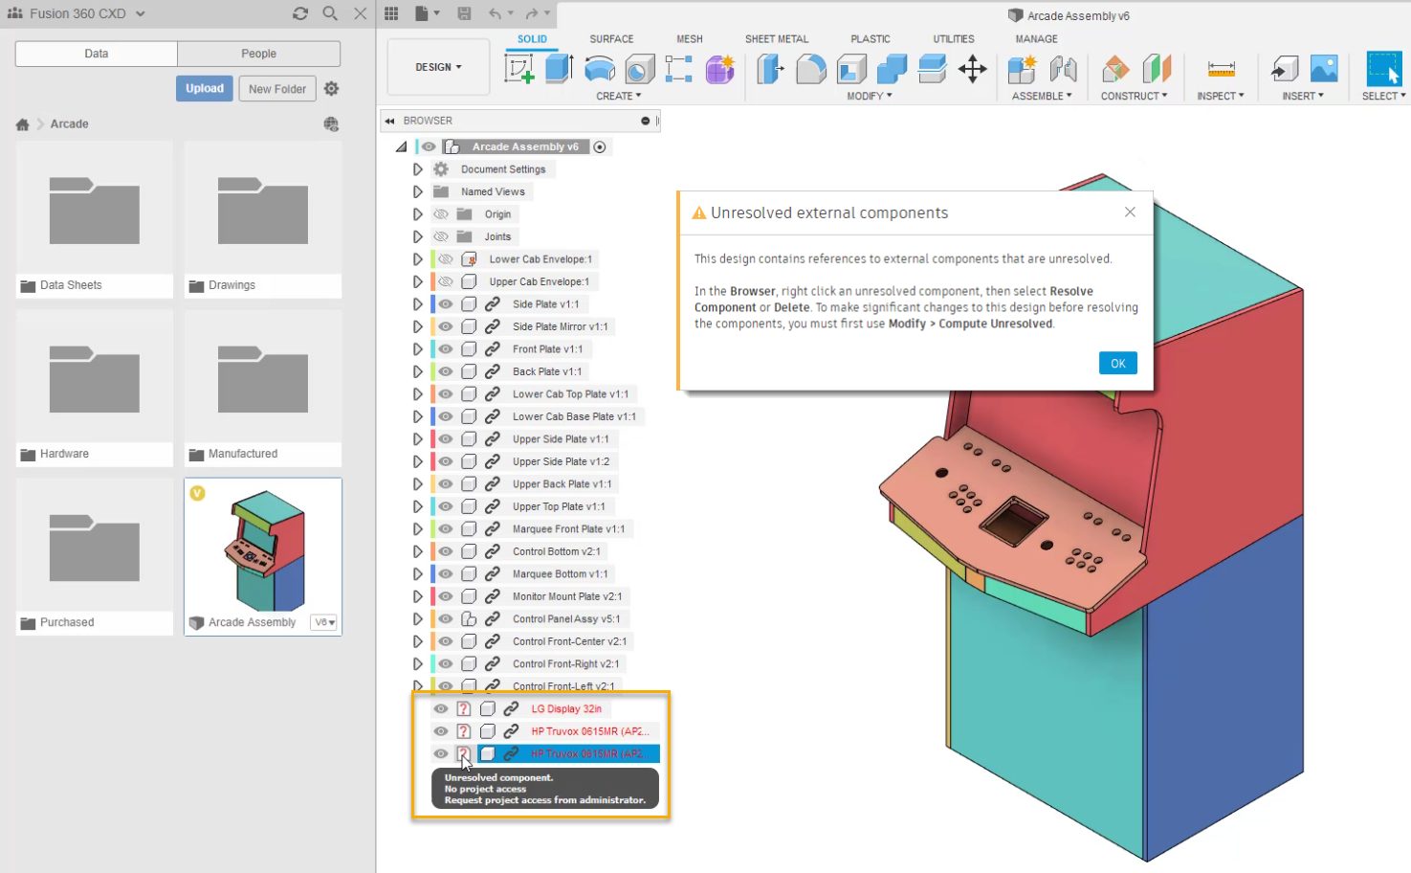Image resolution: width=1411 pixels, height=873 pixels.
Task: Open the Arcade Assembly thumbnail
Action: pyautogui.click(x=263, y=550)
